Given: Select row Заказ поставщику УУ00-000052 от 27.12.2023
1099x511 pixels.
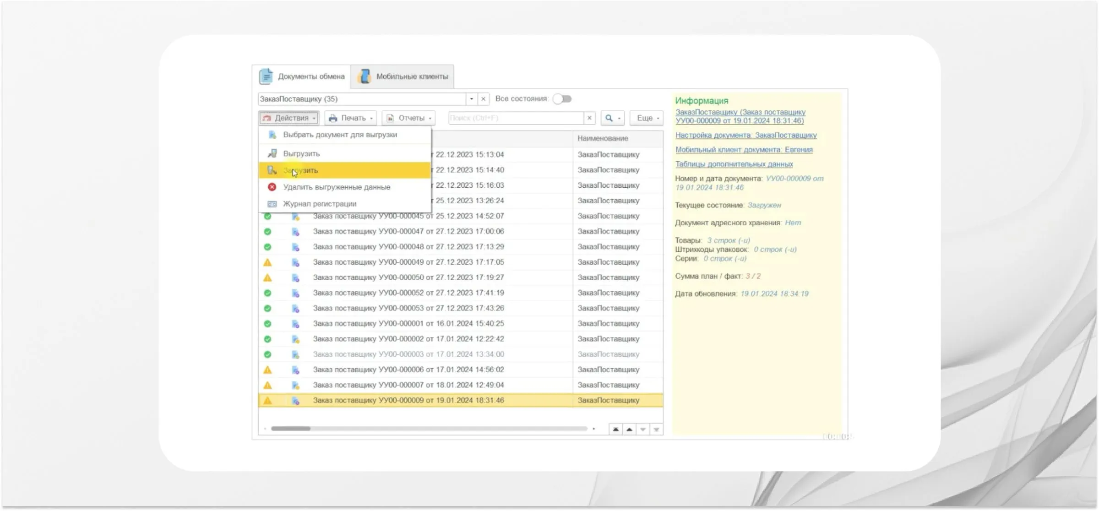Looking at the screenshot, I should point(461,293).
